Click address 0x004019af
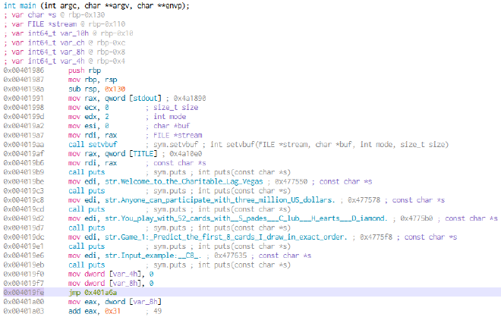This screenshot has height=317, width=501. pos(24,153)
